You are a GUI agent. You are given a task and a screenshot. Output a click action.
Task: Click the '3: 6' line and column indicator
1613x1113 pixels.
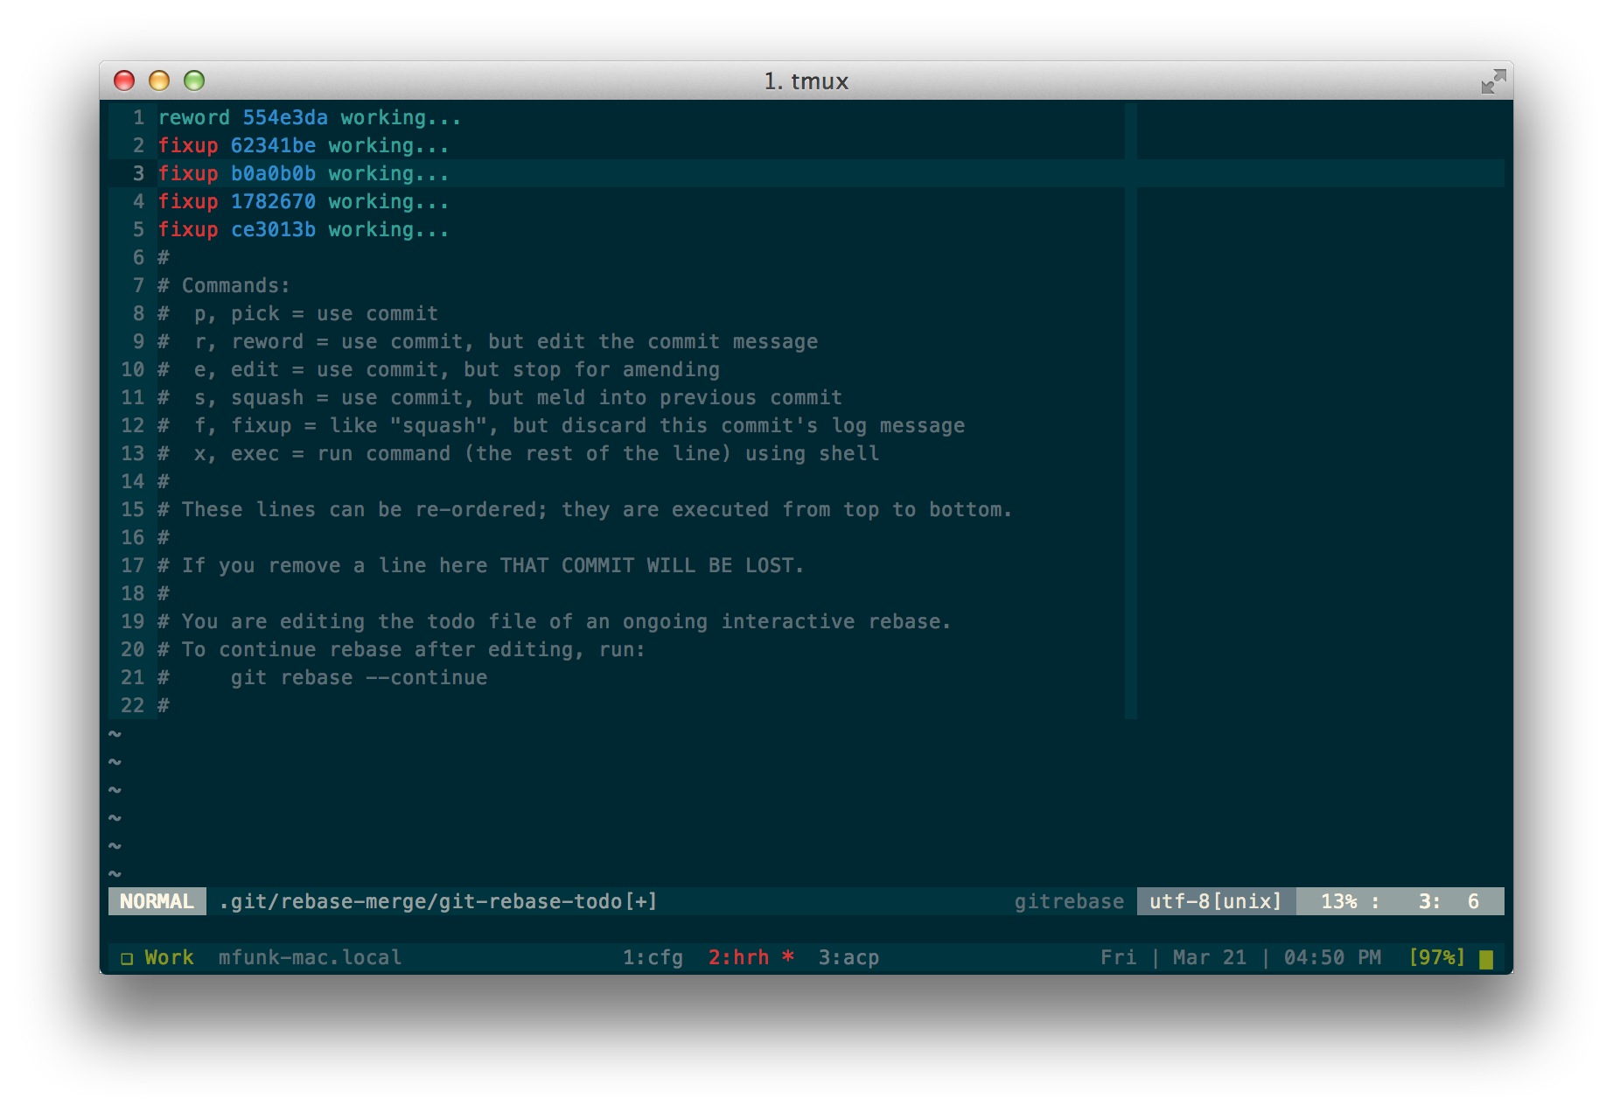pos(1449,901)
